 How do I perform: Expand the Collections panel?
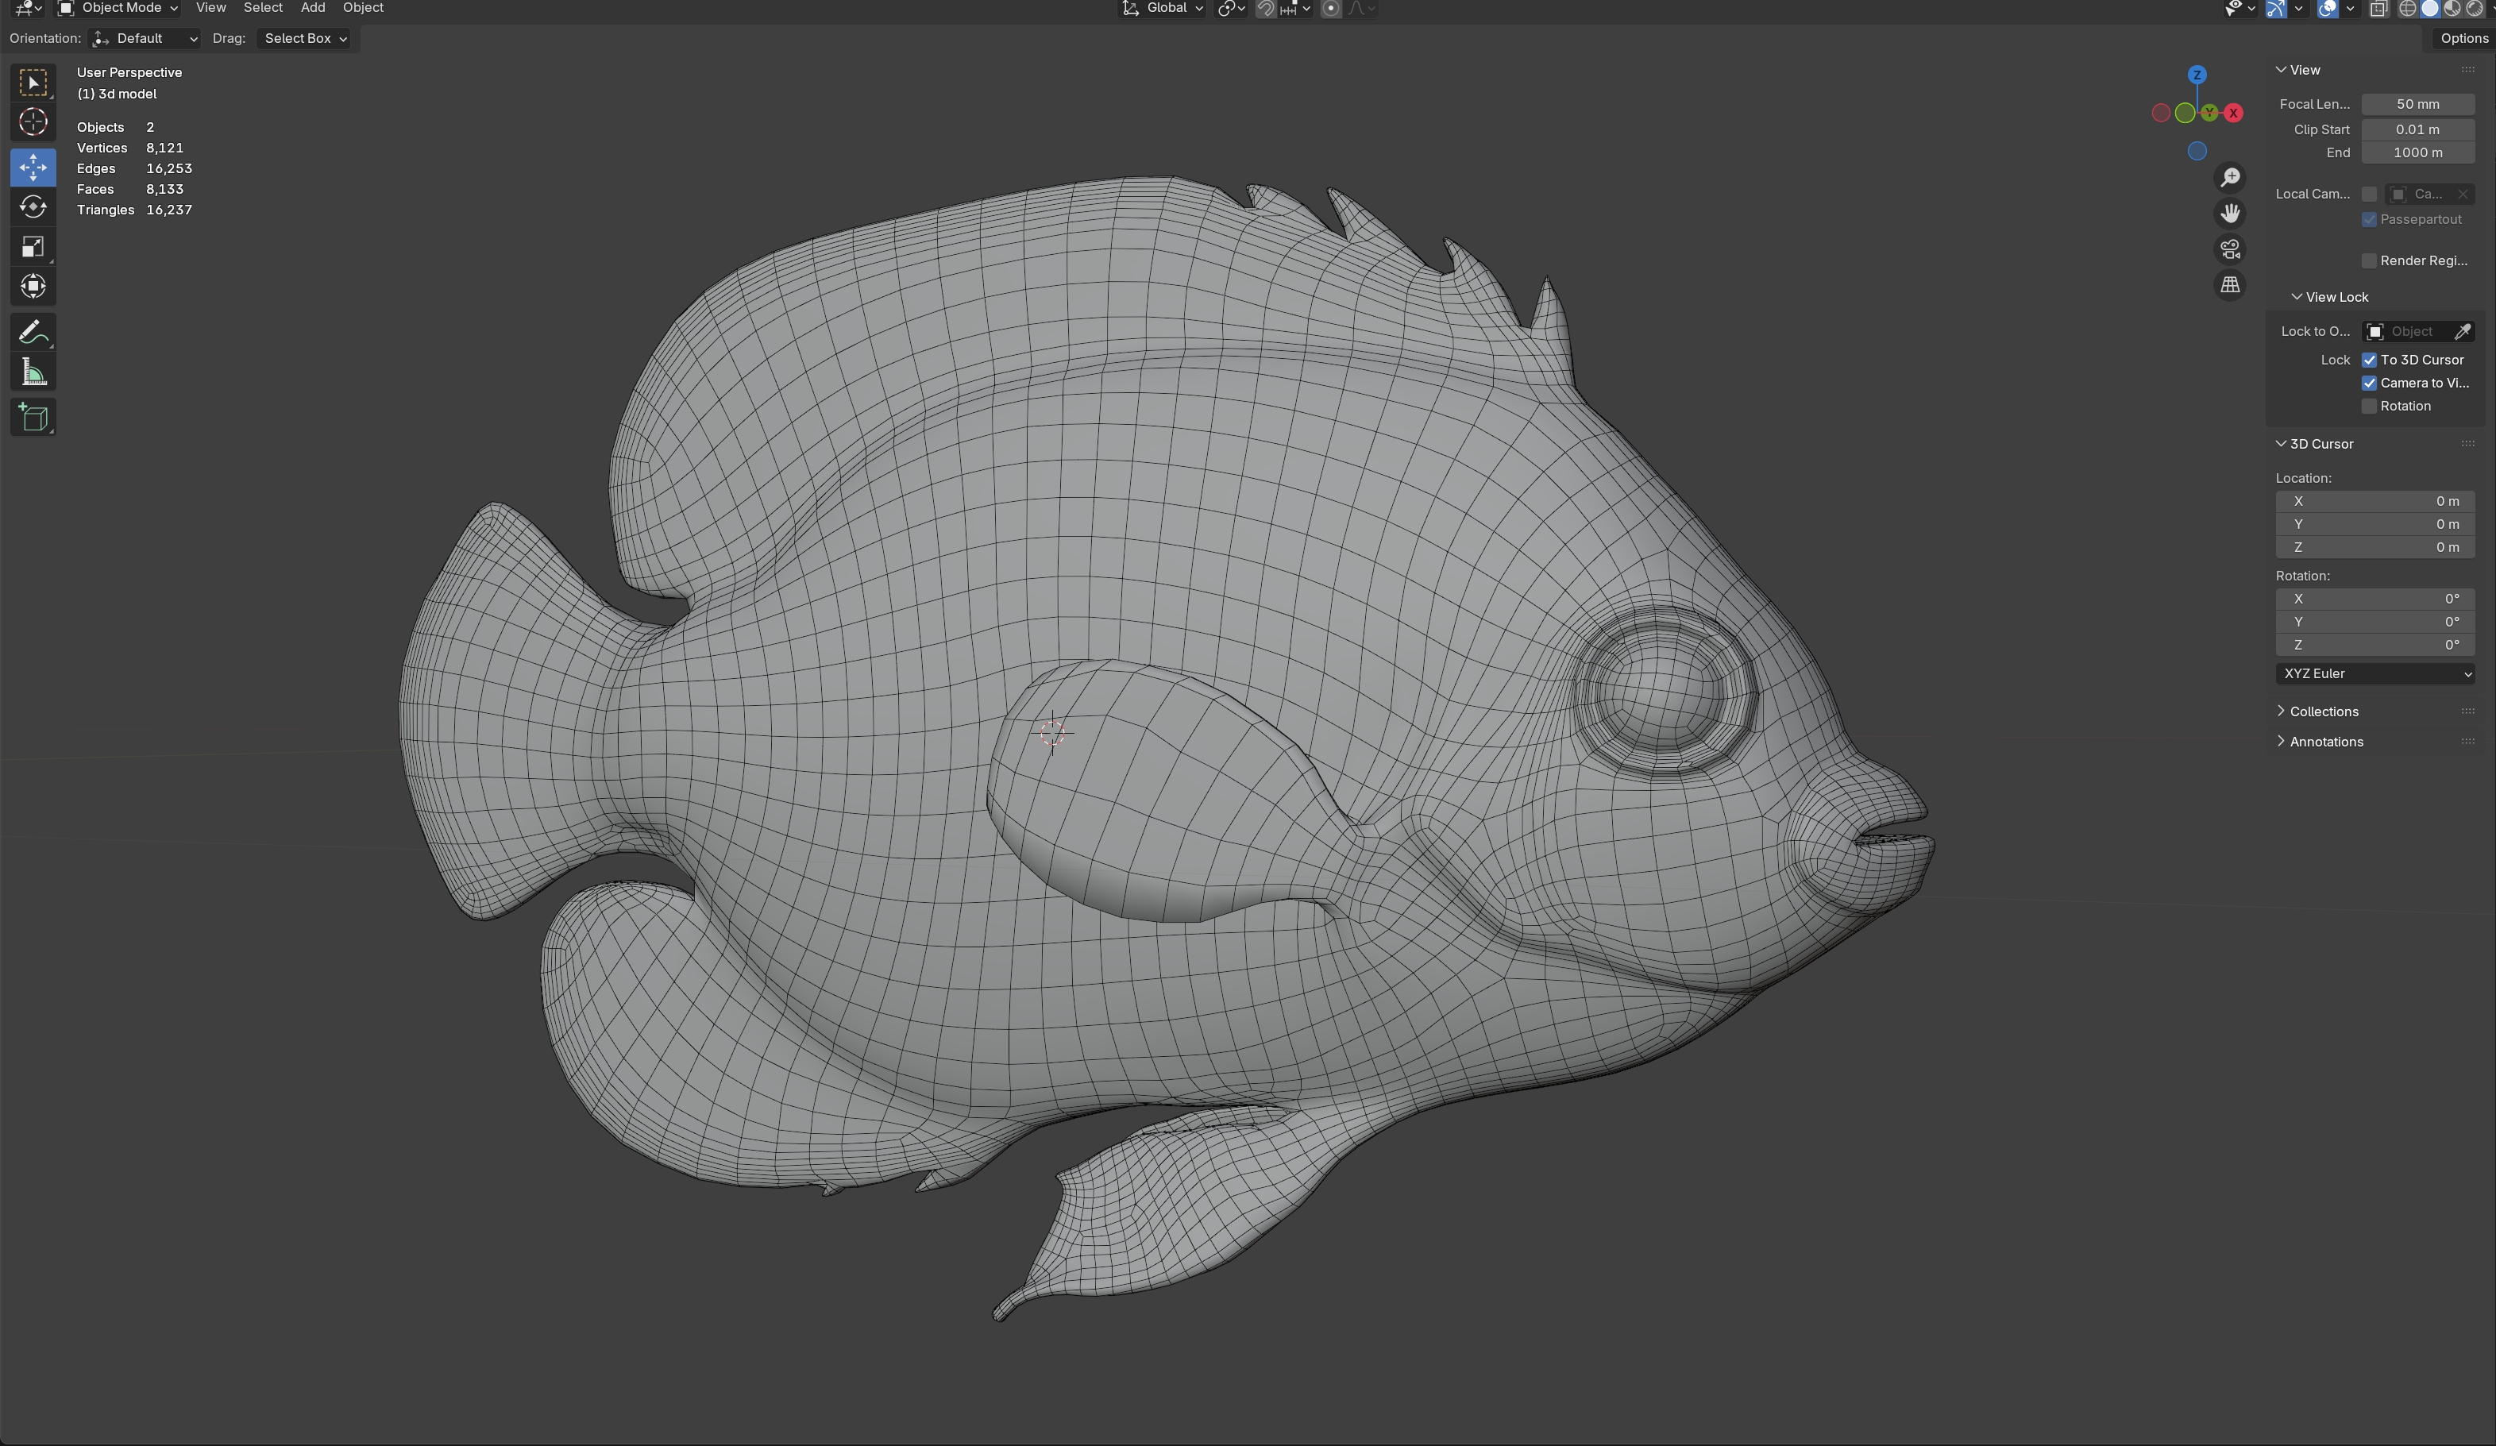(x=2323, y=711)
